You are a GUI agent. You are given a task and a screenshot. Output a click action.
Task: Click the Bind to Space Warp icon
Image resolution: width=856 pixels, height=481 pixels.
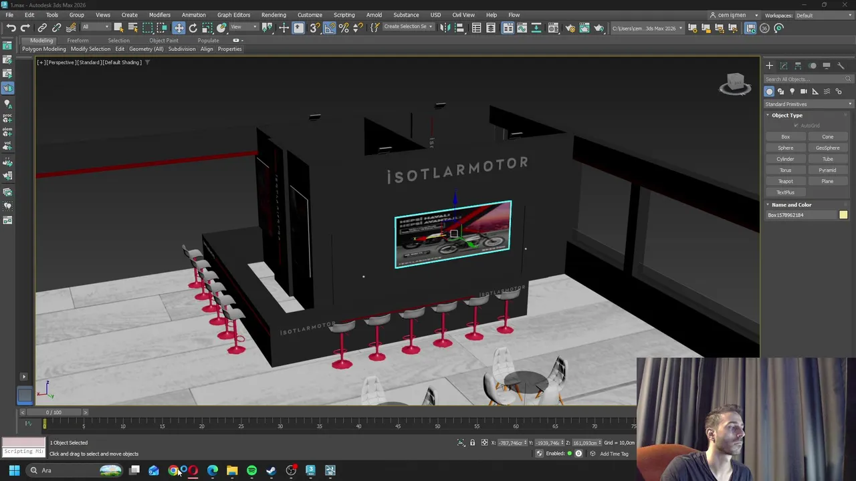71,27
